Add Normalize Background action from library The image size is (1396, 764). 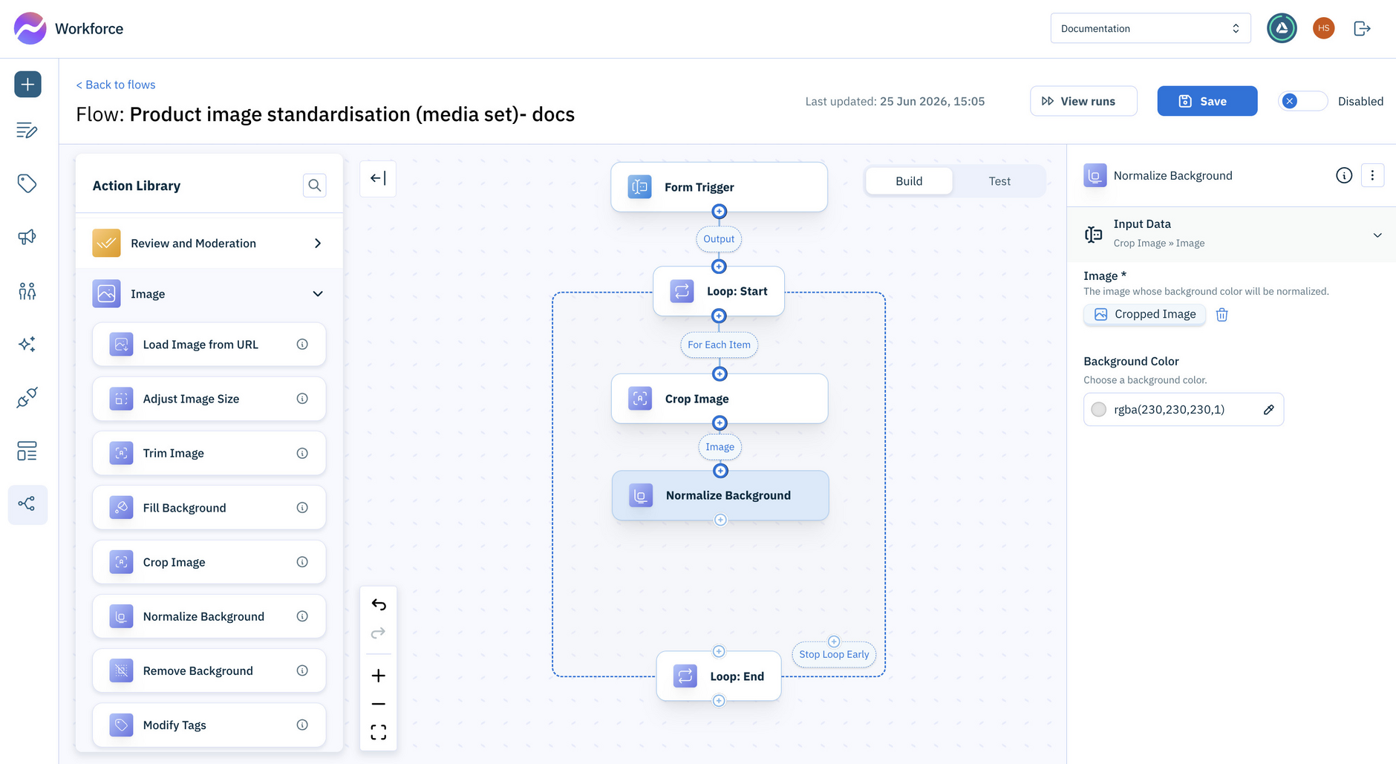(209, 616)
